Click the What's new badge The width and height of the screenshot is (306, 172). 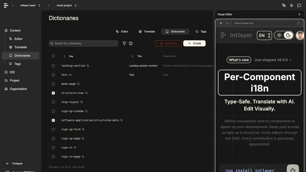239,60
